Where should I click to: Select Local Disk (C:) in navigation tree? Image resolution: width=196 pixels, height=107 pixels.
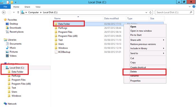(17, 68)
